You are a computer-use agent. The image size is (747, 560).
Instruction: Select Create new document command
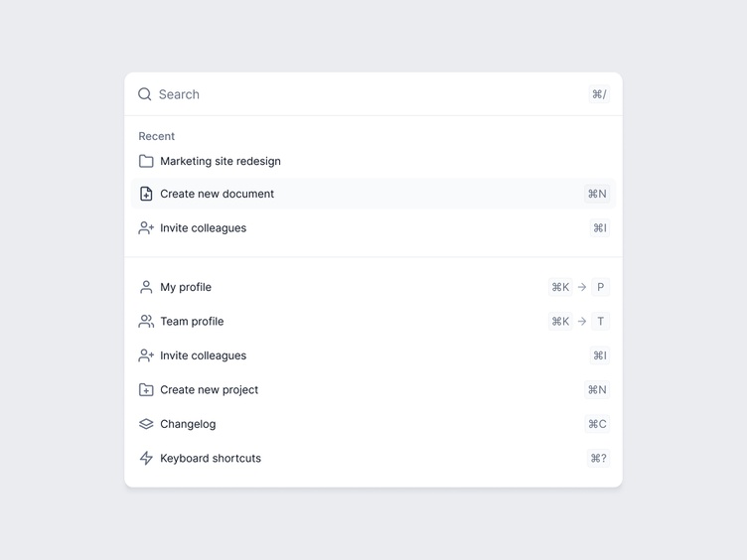coord(373,194)
